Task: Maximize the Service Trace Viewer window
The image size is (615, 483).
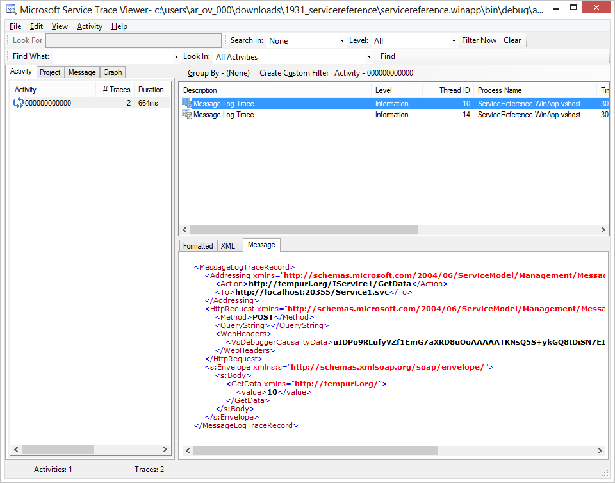Action: click(x=573, y=8)
